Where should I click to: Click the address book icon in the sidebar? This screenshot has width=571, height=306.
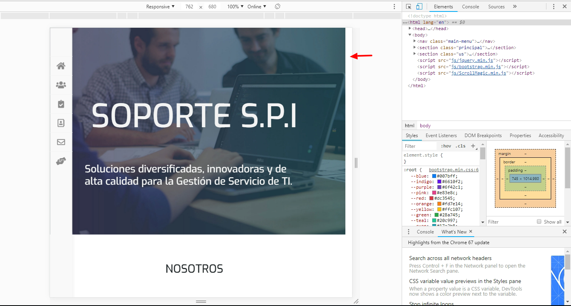click(61, 123)
